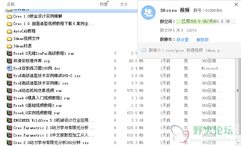Click the speaker icon beside 群简介
This screenshot has width=241, height=146.
click(144, 50)
